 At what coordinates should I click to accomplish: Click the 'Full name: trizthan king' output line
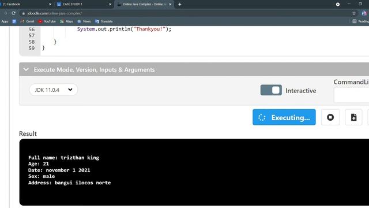[x=63, y=158]
